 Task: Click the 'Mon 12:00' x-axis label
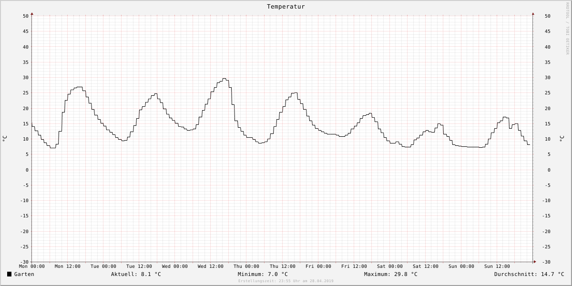pos(68,266)
